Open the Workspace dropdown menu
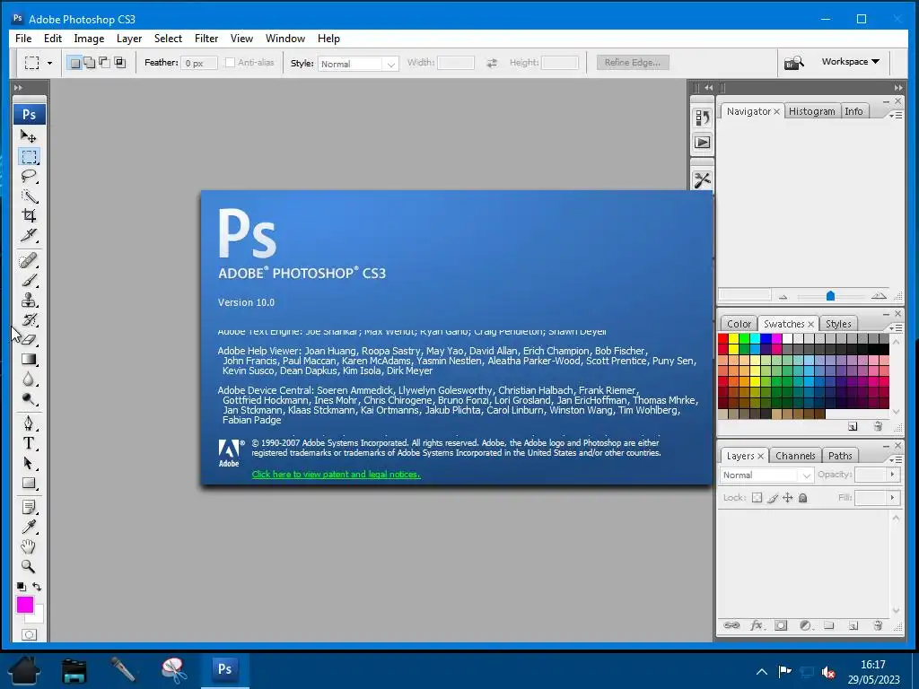 click(x=851, y=62)
